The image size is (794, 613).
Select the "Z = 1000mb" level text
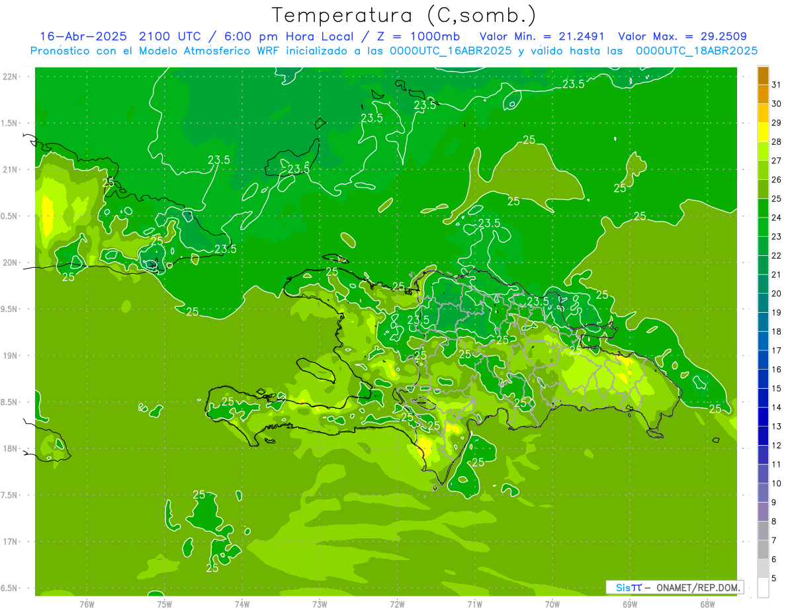418,36
